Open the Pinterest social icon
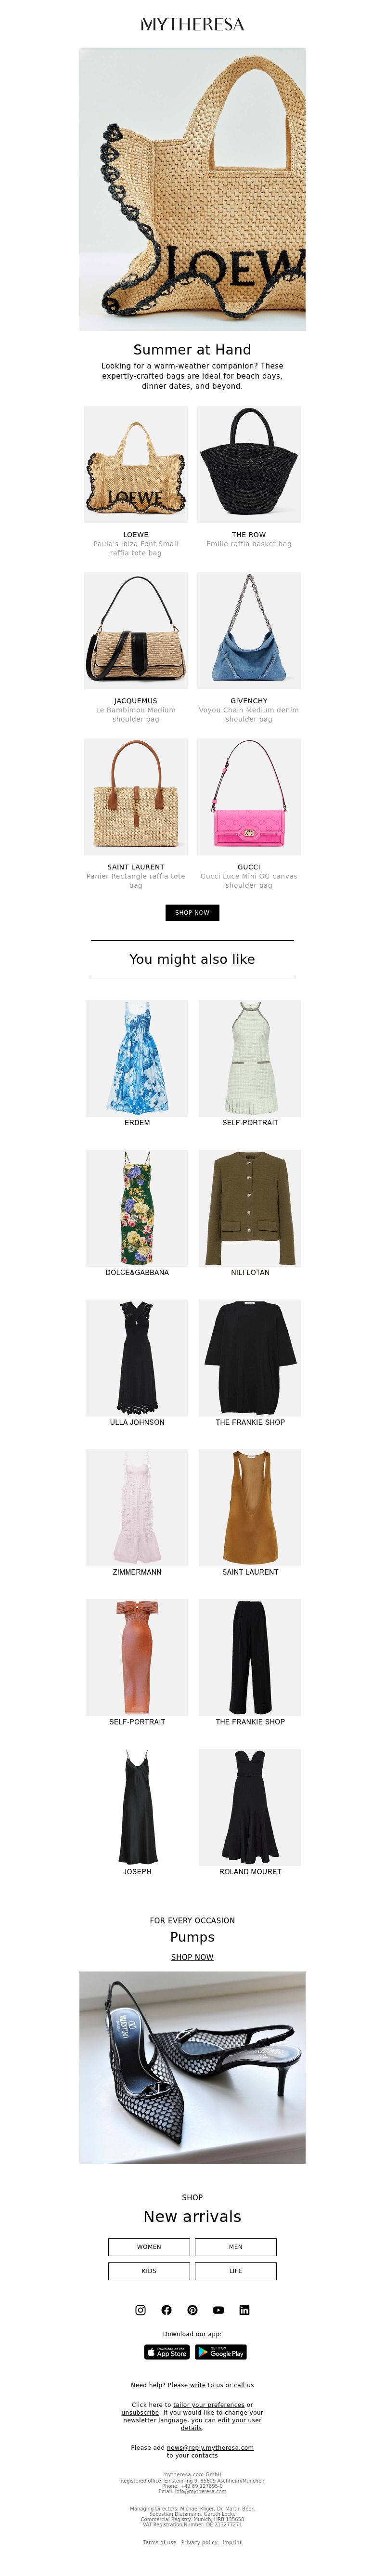Viewport: 385px width, 2576px height. pos(192,2310)
